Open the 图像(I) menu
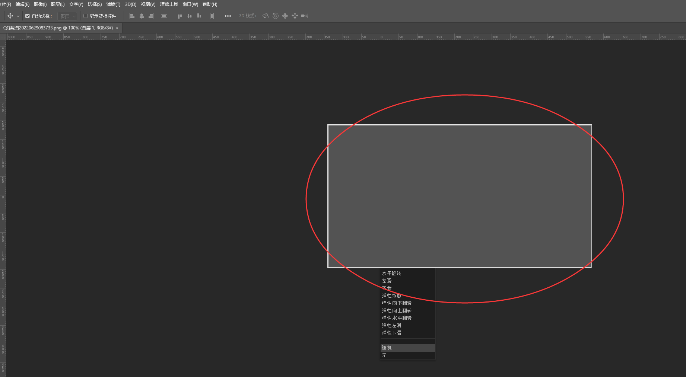The height and width of the screenshot is (377, 686). coord(40,4)
